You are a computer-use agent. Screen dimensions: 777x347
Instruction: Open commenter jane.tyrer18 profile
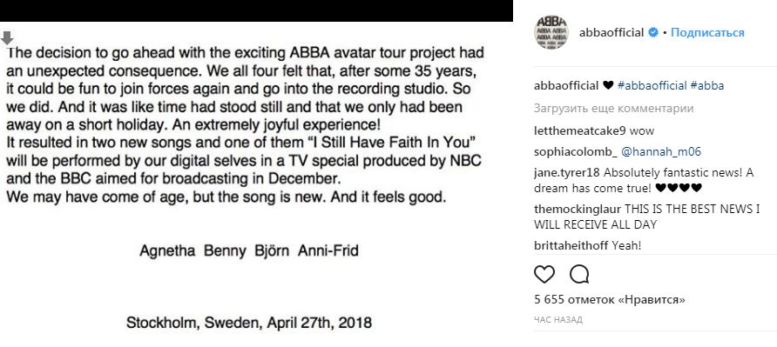[567, 173]
